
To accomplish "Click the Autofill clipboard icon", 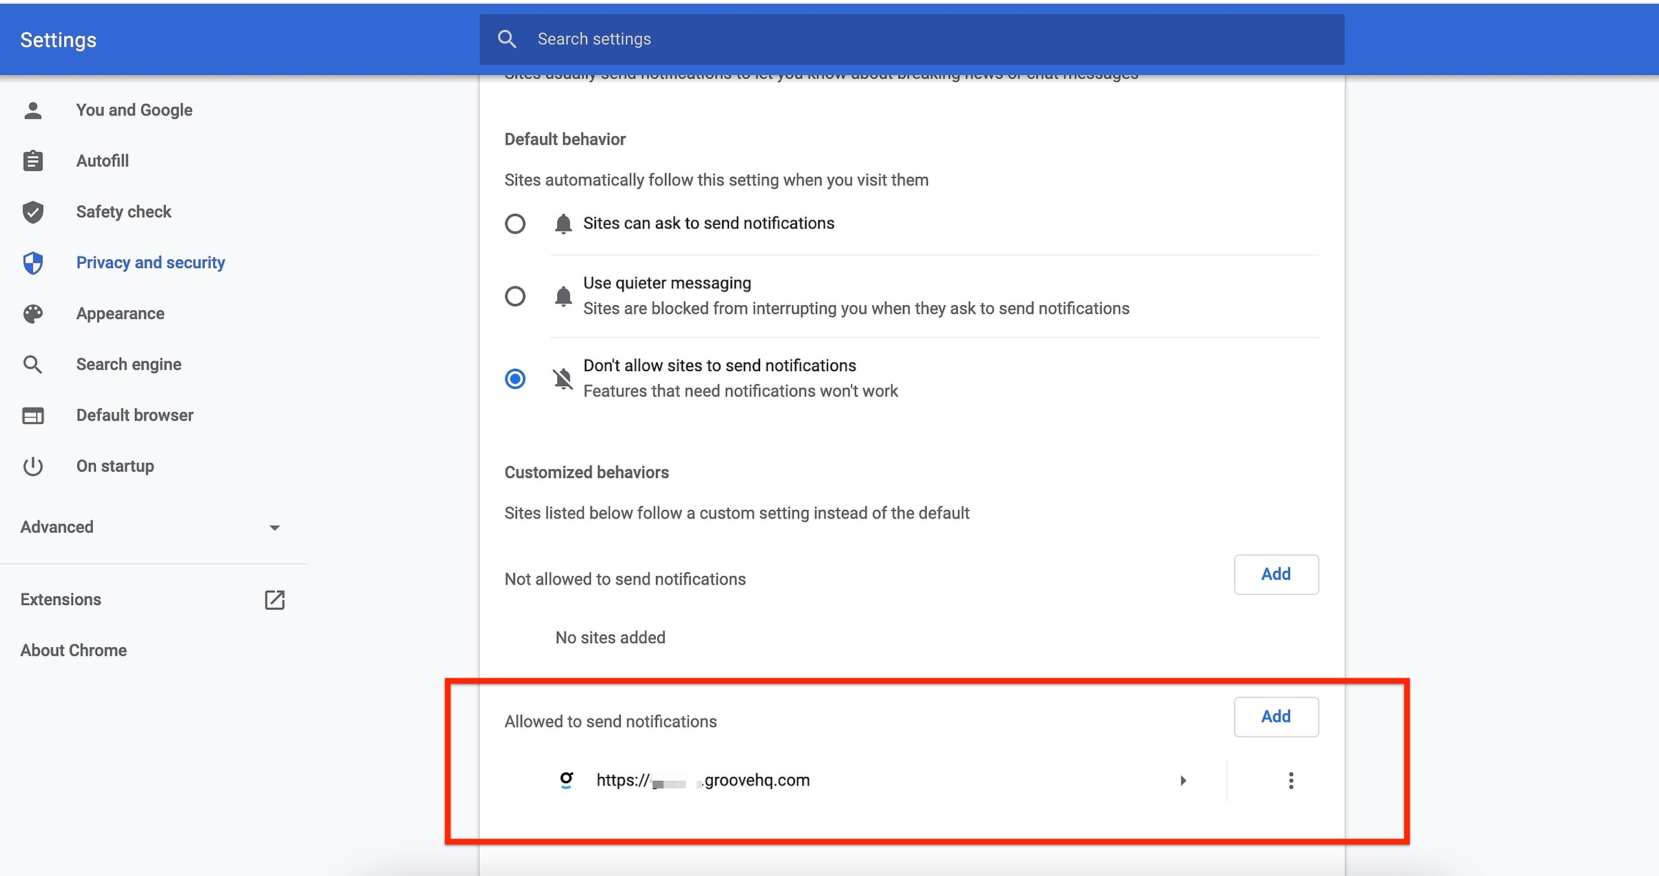I will point(33,161).
